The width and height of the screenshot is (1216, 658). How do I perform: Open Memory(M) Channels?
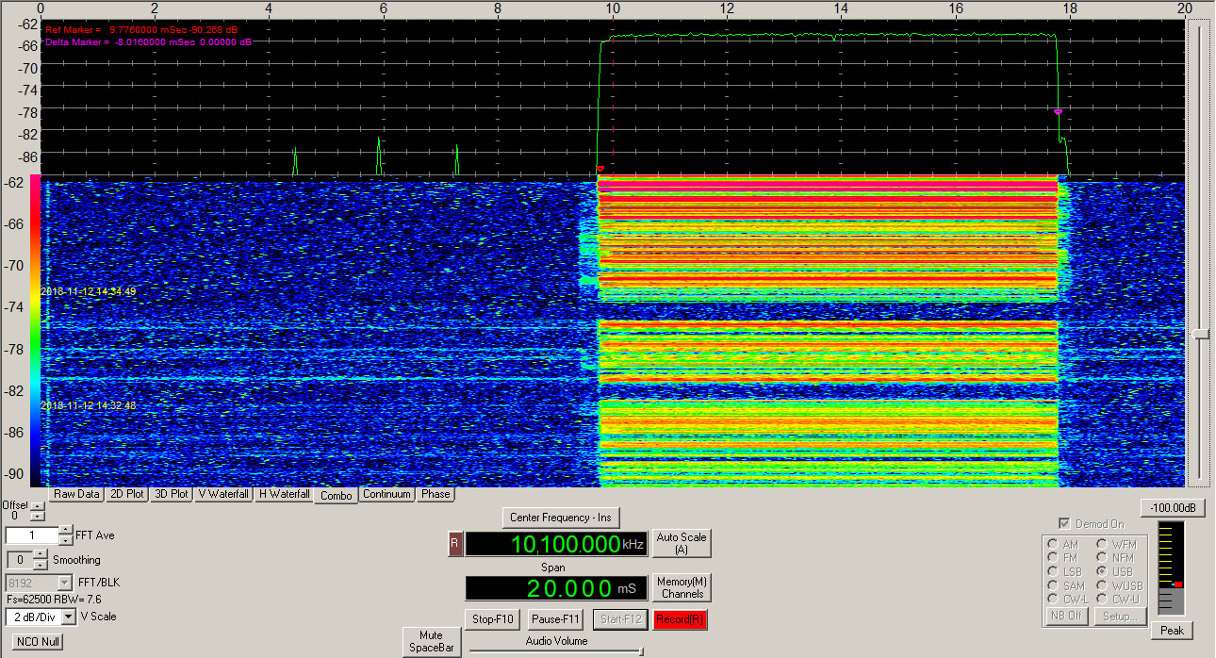tap(682, 588)
